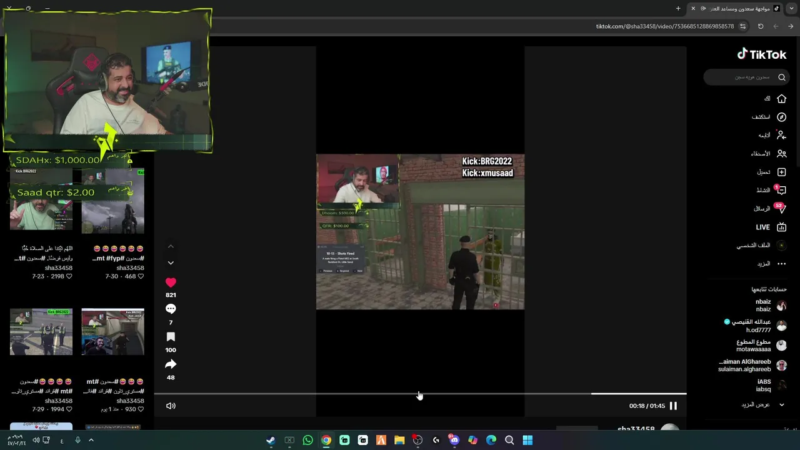
Task: Open WhatsApp from the taskbar
Action: pyautogui.click(x=307, y=440)
